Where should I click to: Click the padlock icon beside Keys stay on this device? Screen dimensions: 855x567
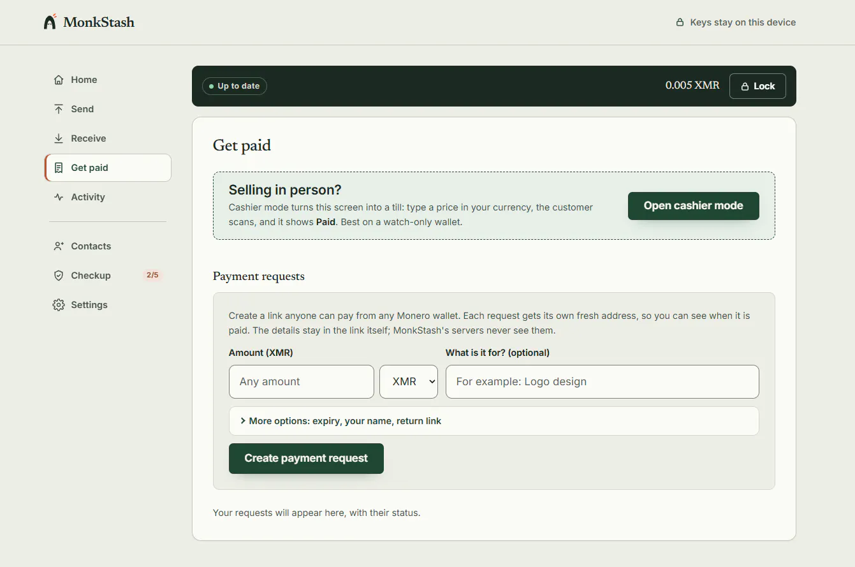pos(680,22)
